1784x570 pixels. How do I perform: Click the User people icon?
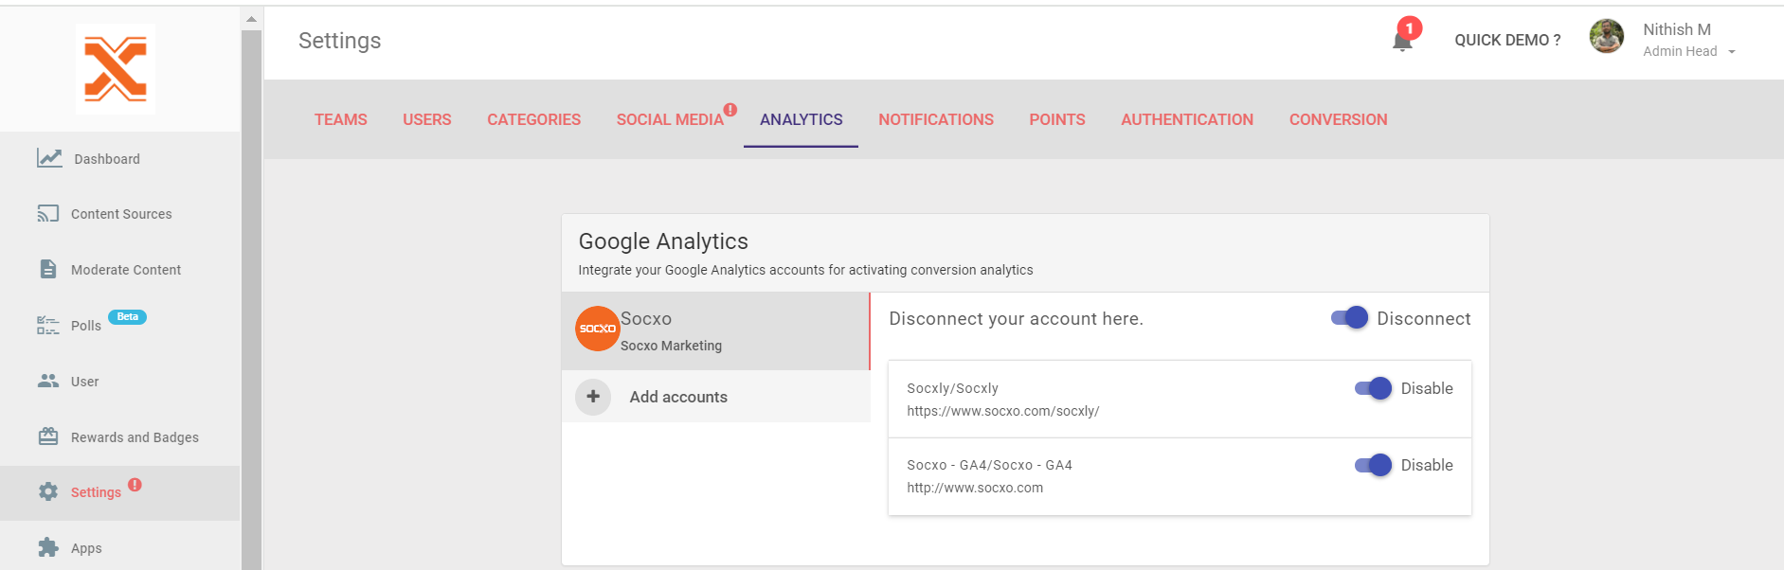coord(48,381)
